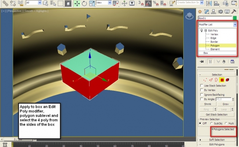The height and width of the screenshot is (147, 239).
Task: Select the Move tool in toolbar
Action: pos(77,3)
